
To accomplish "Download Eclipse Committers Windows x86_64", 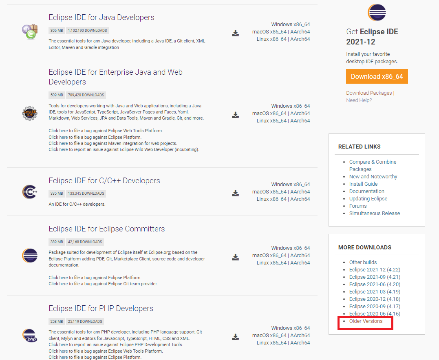I will (302, 248).
